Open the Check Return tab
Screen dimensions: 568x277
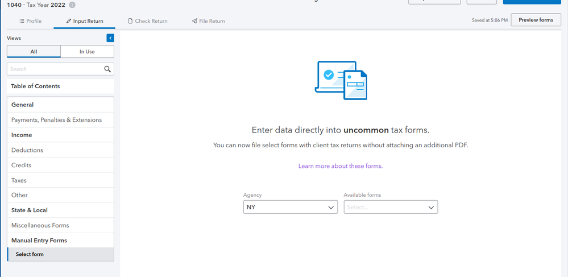coord(147,21)
